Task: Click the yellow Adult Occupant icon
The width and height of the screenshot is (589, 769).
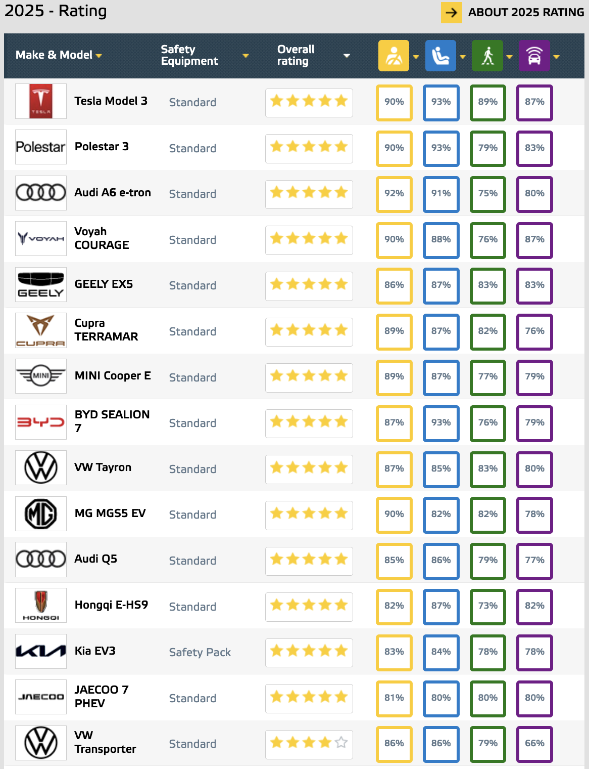Action: click(x=394, y=56)
